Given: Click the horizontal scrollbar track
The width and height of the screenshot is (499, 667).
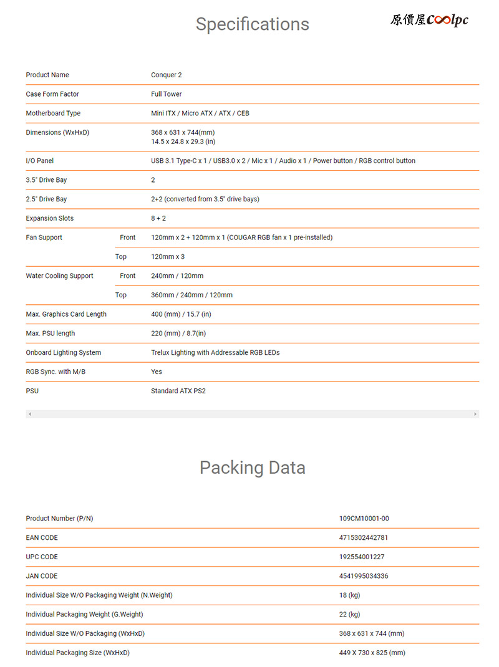Looking at the screenshot, I should click(x=252, y=414).
